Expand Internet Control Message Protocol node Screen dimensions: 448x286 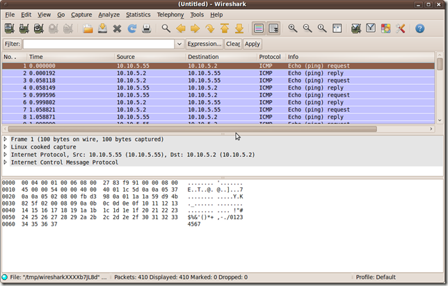click(x=5, y=162)
